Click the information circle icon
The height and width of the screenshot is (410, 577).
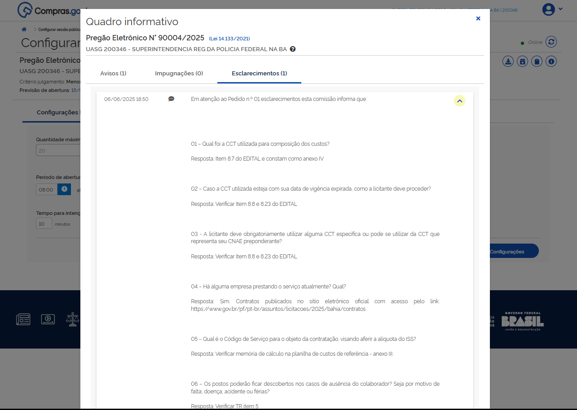(551, 61)
